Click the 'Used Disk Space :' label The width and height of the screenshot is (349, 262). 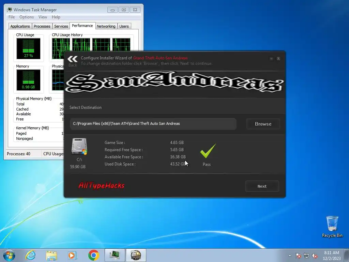click(120, 164)
